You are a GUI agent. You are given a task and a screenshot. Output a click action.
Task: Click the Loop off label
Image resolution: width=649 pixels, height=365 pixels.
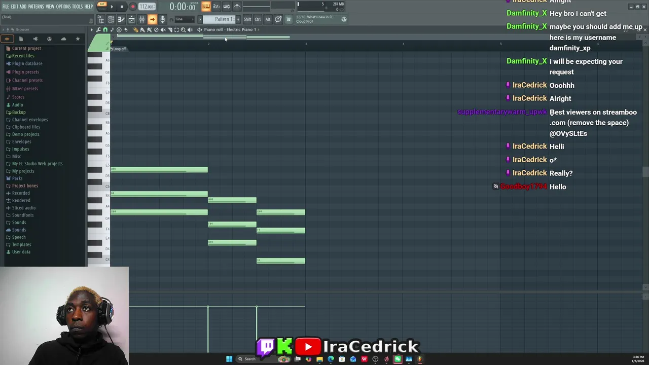pos(120,49)
